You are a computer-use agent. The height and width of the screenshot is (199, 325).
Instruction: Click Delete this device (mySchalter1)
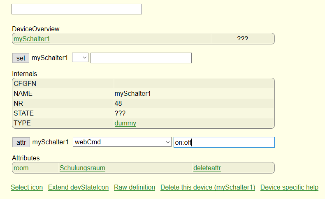[x=208, y=187]
